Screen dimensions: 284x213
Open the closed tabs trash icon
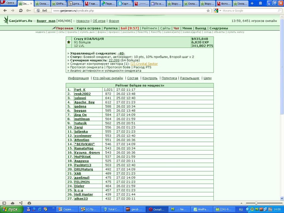coord(260,3)
